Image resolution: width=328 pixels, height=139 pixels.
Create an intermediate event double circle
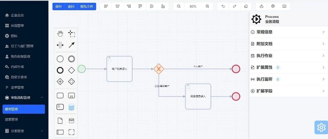[x=71, y=59]
